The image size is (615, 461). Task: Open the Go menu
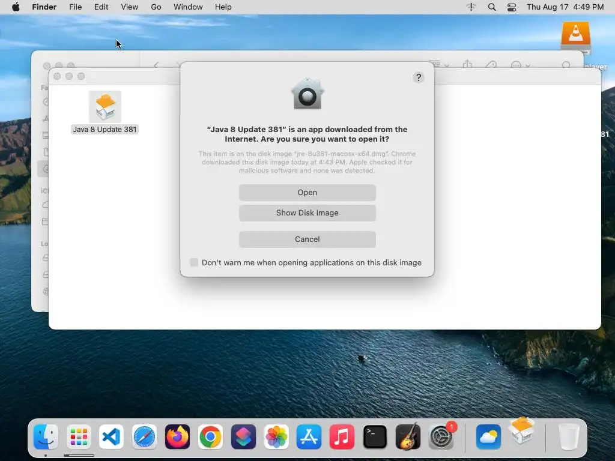click(156, 7)
